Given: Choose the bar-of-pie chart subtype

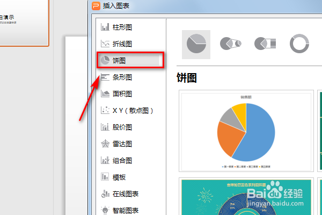Looking at the screenshot, I should click(x=265, y=44).
